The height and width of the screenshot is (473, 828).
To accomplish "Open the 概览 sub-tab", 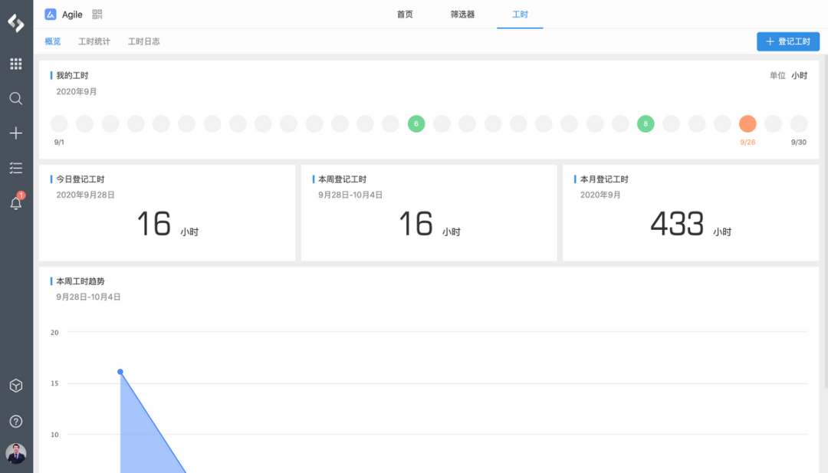I will pos(53,41).
